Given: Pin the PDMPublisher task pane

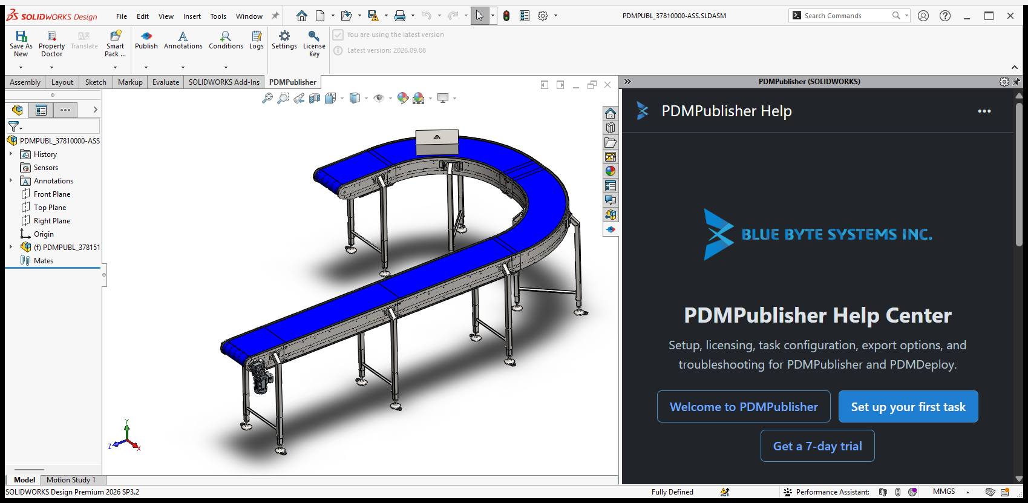Looking at the screenshot, I should [x=1017, y=82].
